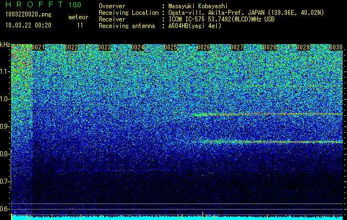Click the HROFFT 1.00 title text
This screenshot has height=220, width=347.
[44, 4]
